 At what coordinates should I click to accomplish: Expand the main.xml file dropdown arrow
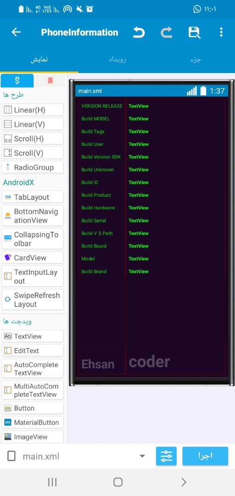tap(142, 456)
